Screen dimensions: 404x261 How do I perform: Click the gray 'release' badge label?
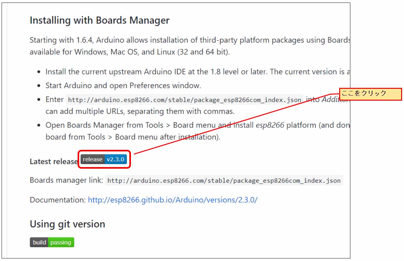pyautogui.click(x=93, y=159)
